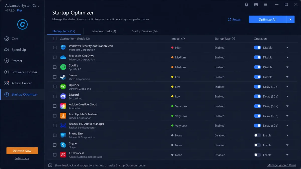This screenshot has height=169, width=301.
Task: Click the Advanced SystemCare circular logo
Action: tap(22, 24)
